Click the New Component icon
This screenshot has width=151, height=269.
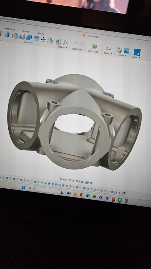59,42
